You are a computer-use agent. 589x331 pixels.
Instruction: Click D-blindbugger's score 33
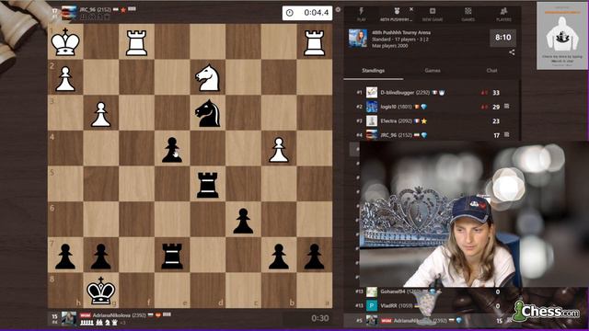tap(496, 93)
